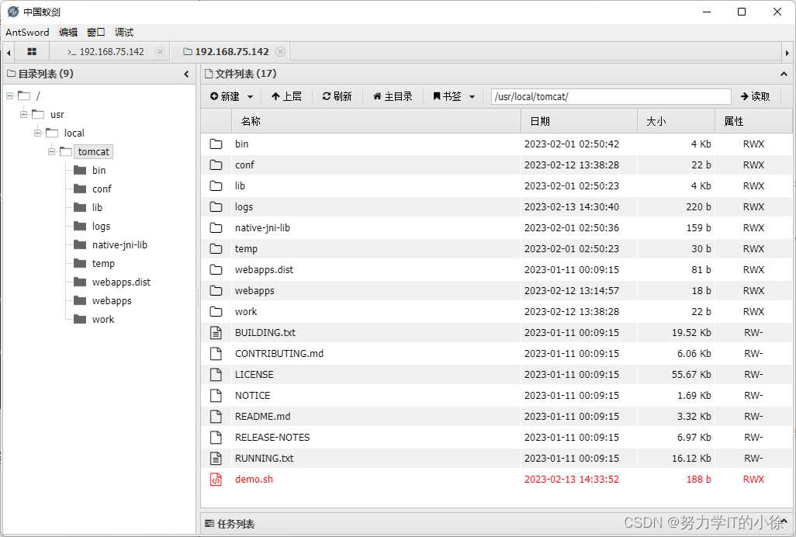The image size is (796, 537).
Task: Click logs date 2023-02-13 14:30:40
Action: click(x=572, y=206)
